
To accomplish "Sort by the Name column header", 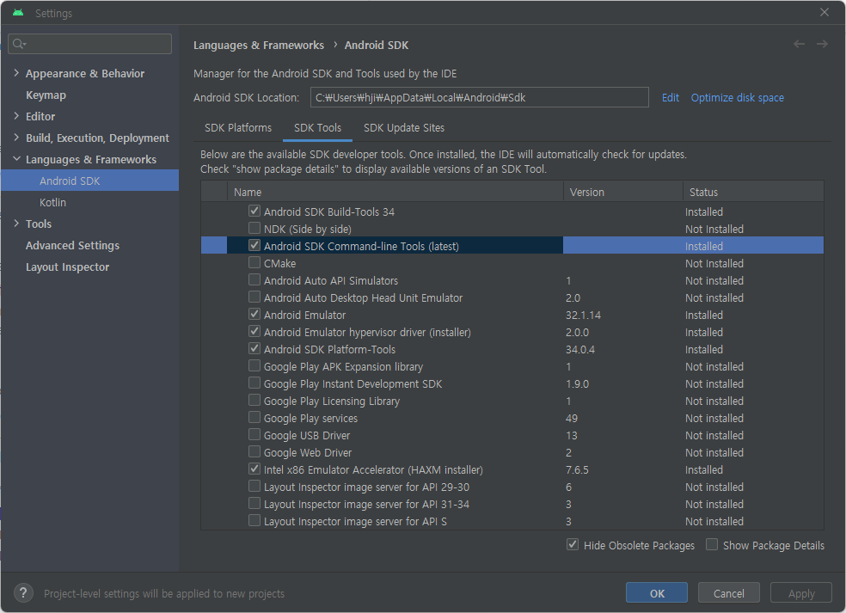I will 395,192.
